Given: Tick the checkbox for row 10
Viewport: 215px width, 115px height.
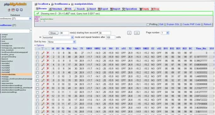Looking at the screenshot, I should tap(37, 88).
